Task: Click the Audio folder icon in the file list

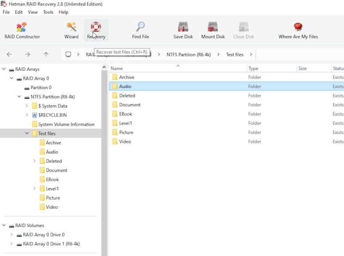Action: point(114,86)
